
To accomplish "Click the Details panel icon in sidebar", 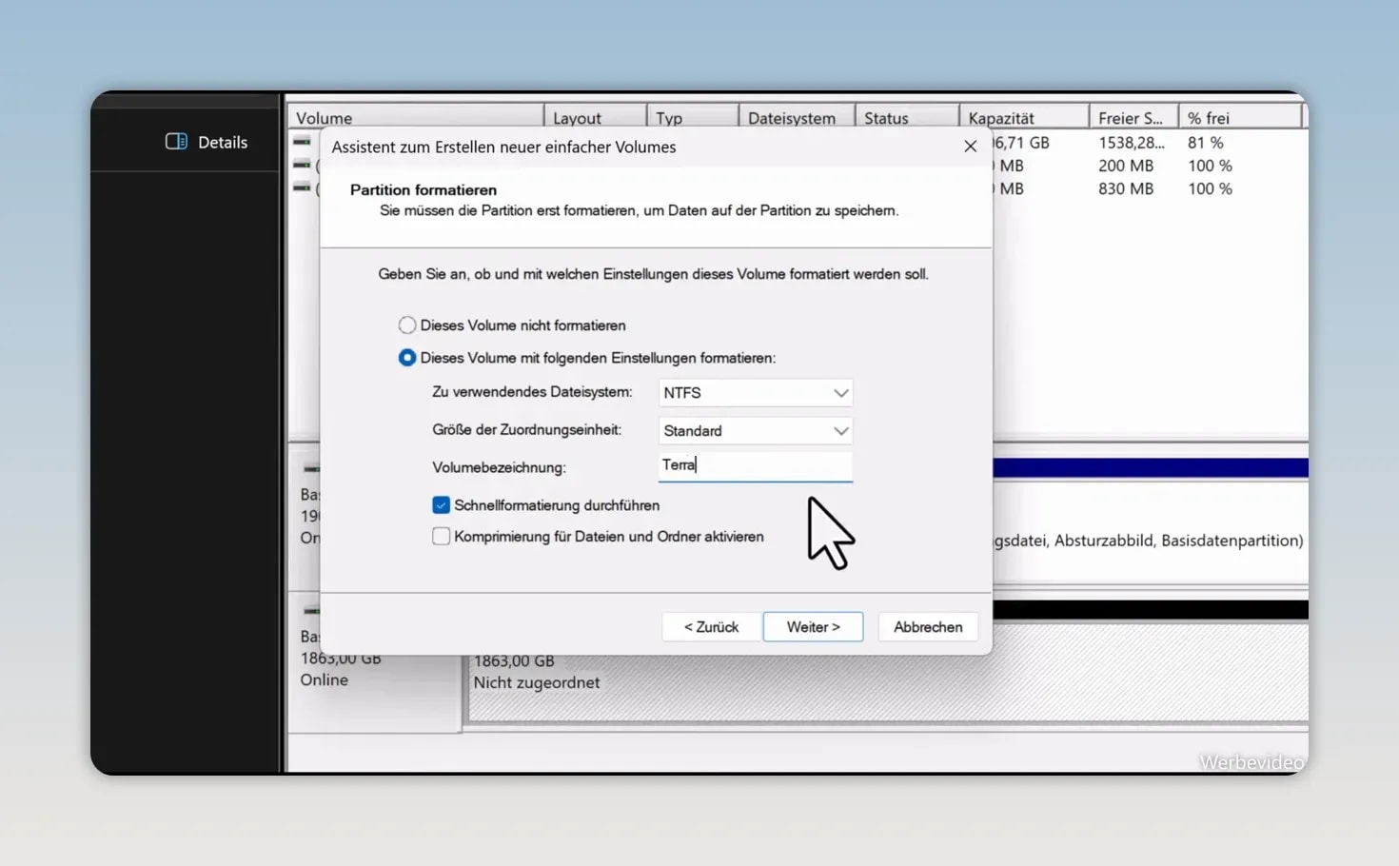I will coord(176,142).
